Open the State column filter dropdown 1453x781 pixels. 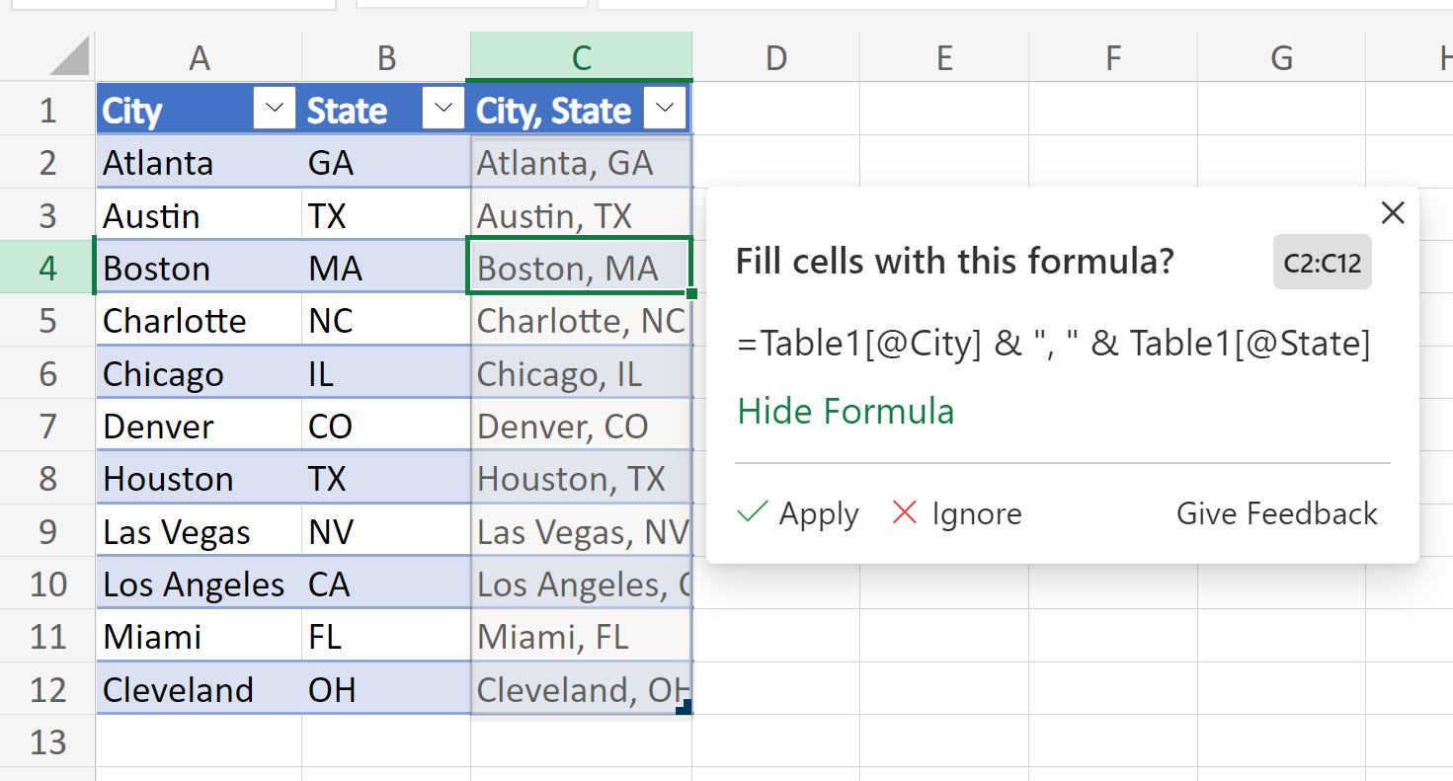pos(444,109)
